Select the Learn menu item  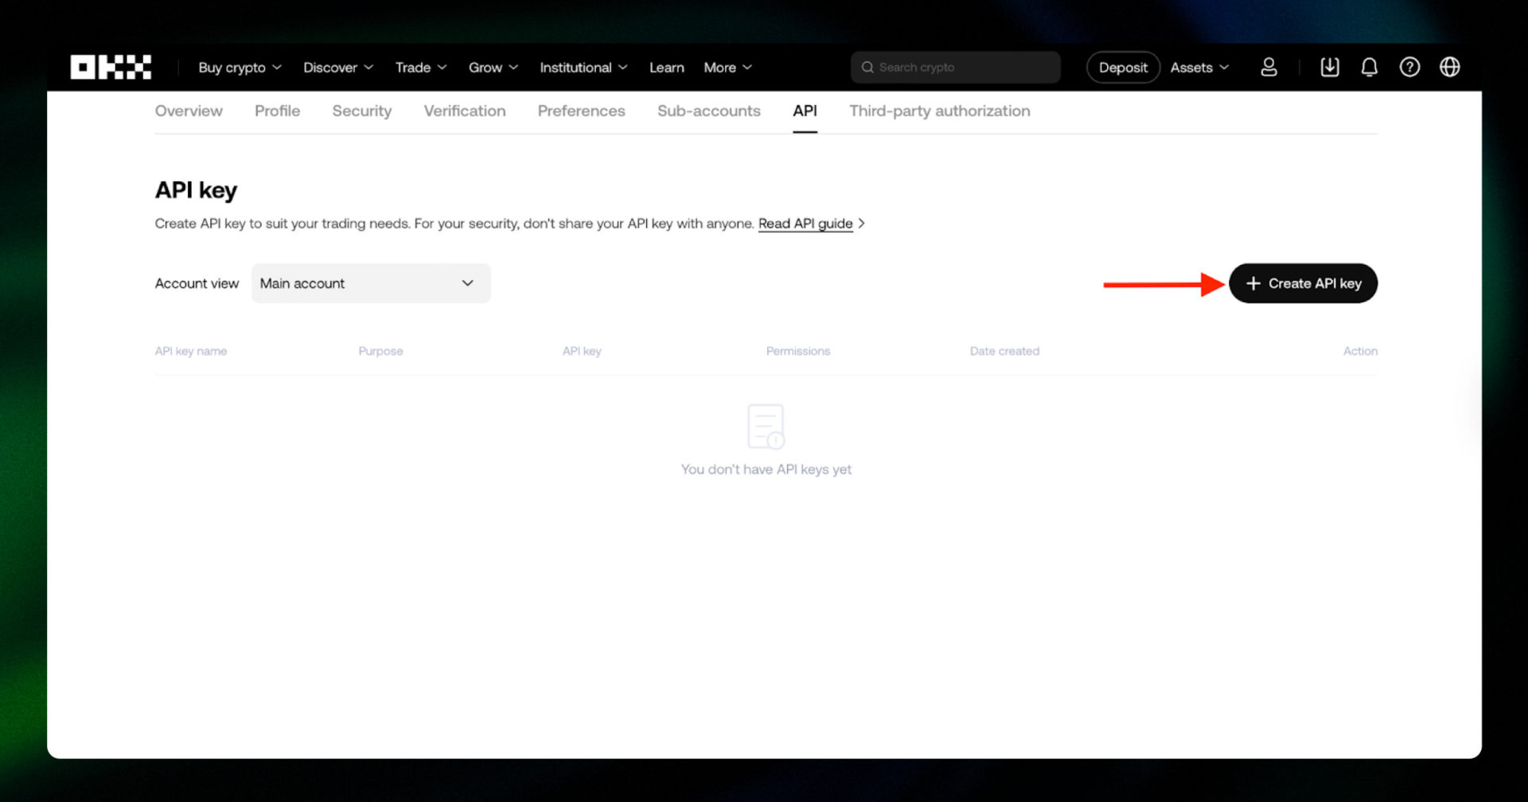(x=666, y=68)
